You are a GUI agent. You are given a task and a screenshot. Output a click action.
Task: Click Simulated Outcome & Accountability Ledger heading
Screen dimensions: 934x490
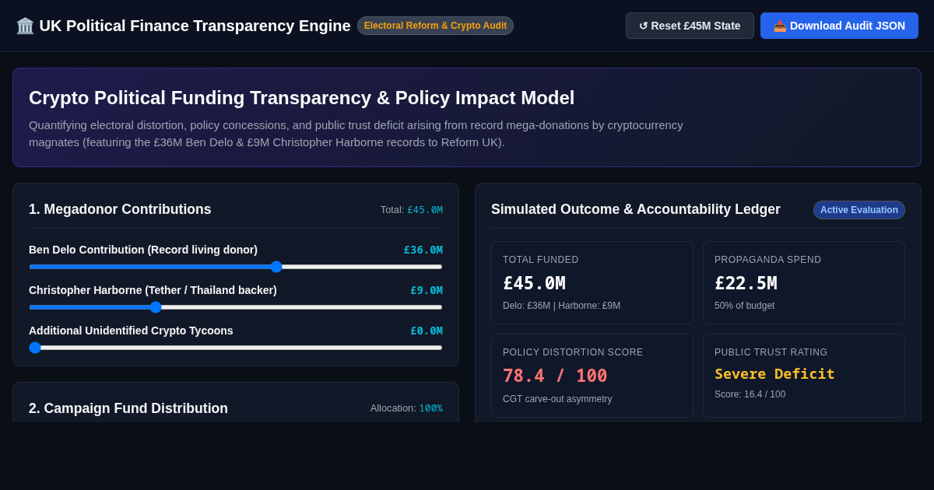[635, 209]
